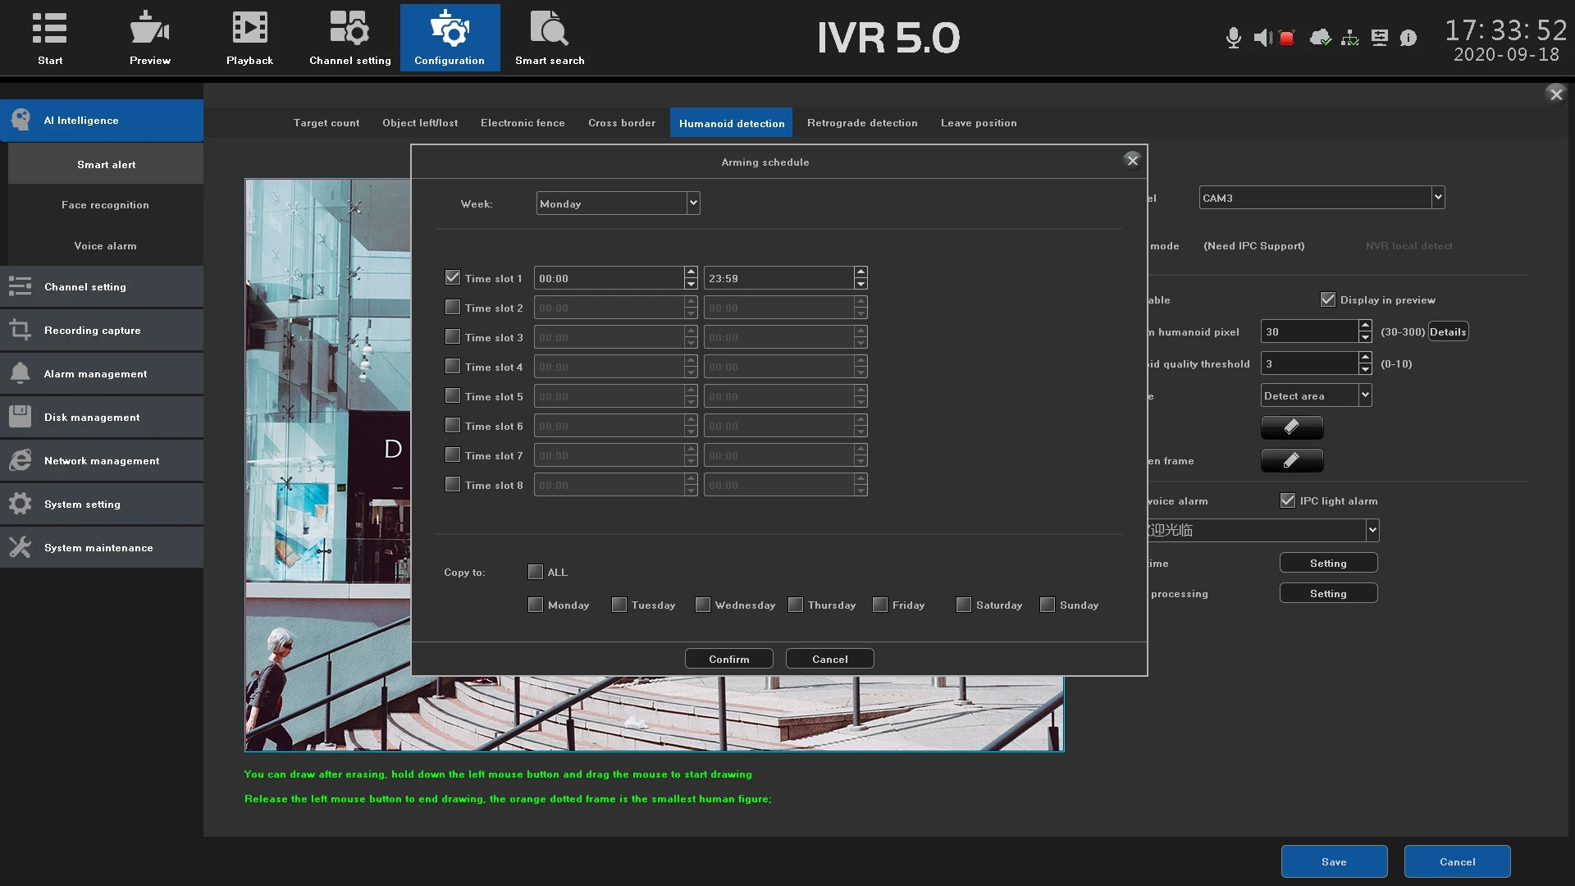Click the red alarm indicator icon
1575x886 pixels.
[x=1286, y=38]
